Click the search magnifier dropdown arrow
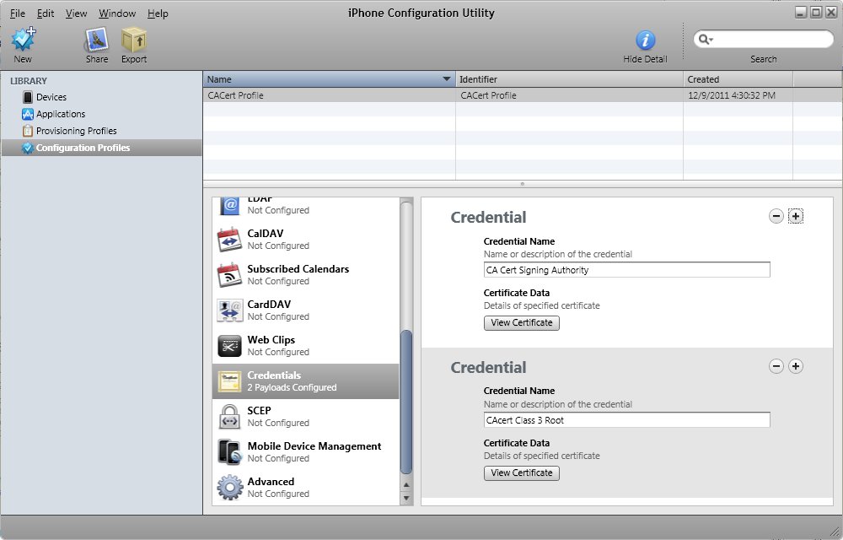 711,40
